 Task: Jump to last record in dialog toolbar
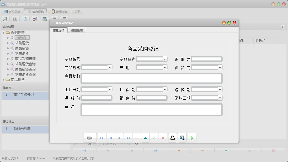pyautogui.click(x=128, y=138)
